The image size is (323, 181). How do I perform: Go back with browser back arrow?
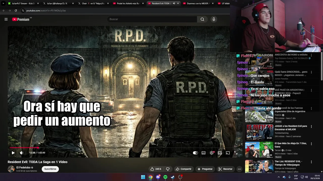(x=4, y=11)
